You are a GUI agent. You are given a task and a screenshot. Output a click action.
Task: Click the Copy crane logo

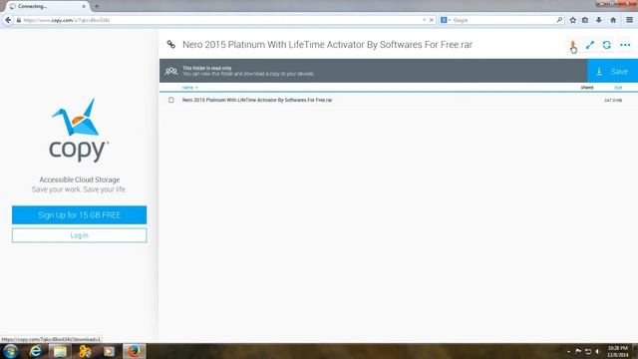(79, 131)
